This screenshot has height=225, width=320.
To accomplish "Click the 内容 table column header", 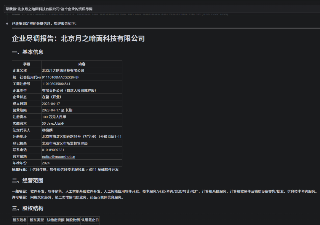I will (82, 64).
